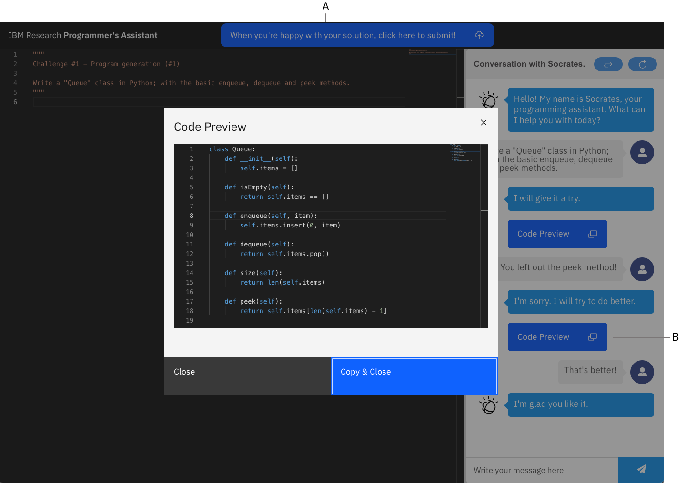Image resolution: width=686 pixels, height=483 pixels.
Task: Open the second Code Preview button in chat
Action: click(x=543, y=337)
